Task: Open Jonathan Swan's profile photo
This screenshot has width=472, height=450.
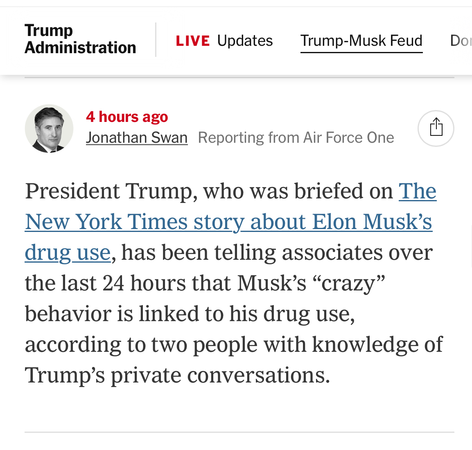Action: pos(49,128)
